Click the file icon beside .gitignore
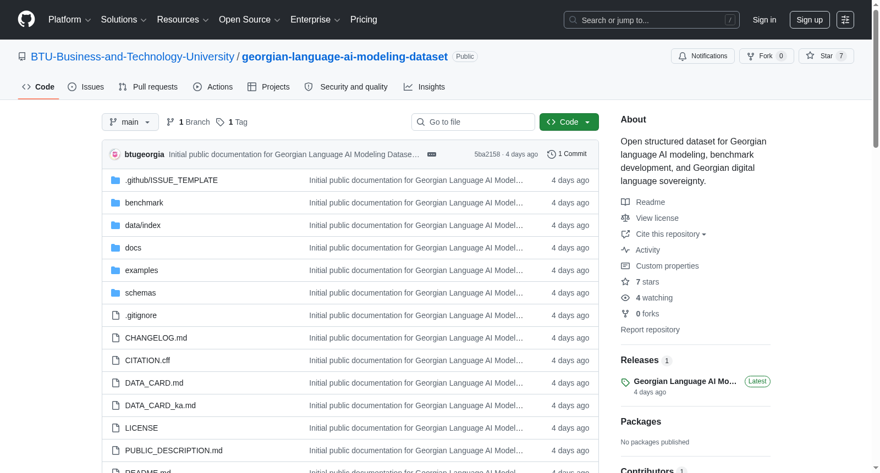880x473 pixels. 116,315
